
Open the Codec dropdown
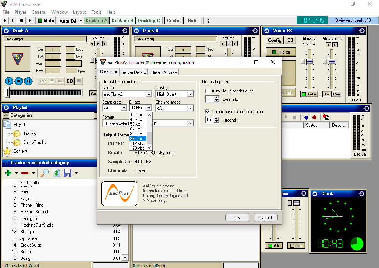coord(149,94)
